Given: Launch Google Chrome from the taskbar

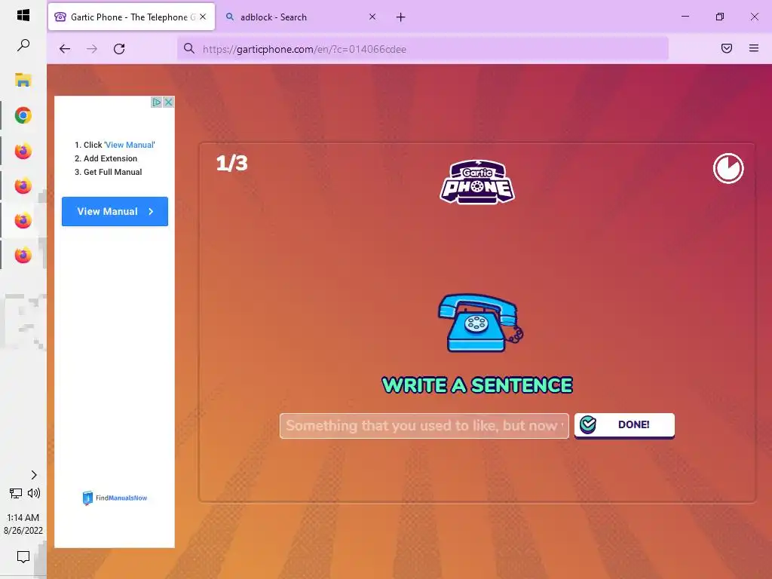Looking at the screenshot, I should [23, 115].
